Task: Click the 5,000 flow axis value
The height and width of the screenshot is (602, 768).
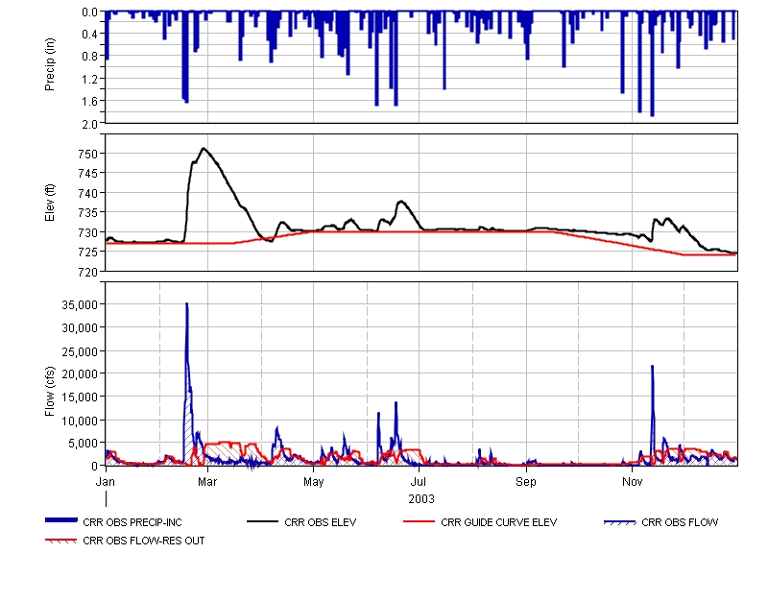Action: (x=83, y=444)
